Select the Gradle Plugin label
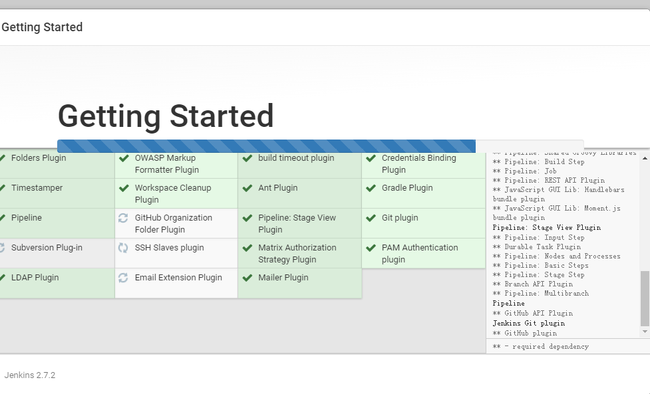 [407, 188]
